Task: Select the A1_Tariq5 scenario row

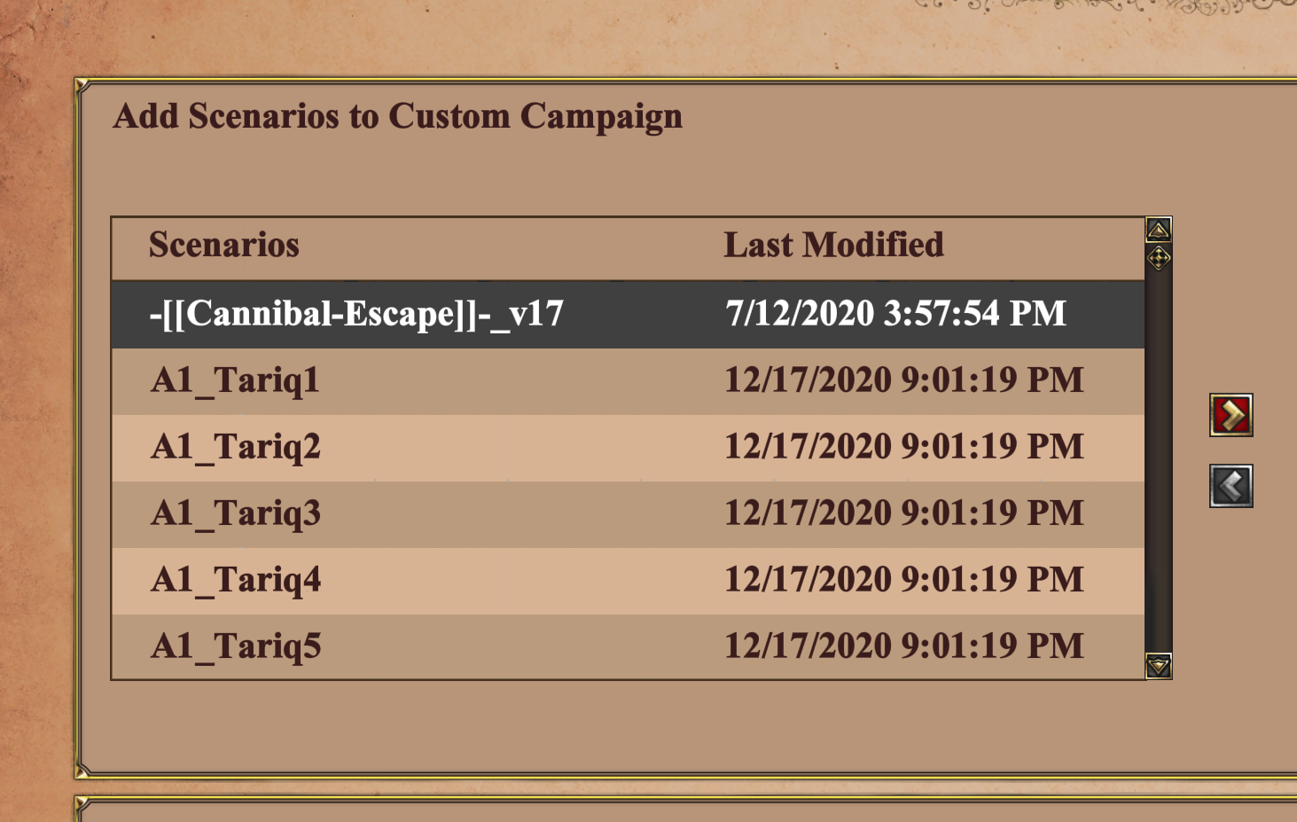Action: [x=235, y=646]
